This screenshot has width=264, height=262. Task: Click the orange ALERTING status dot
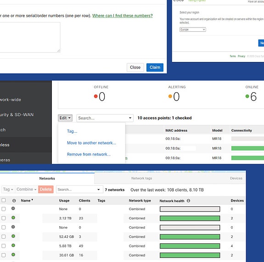pyautogui.click(x=170, y=96)
